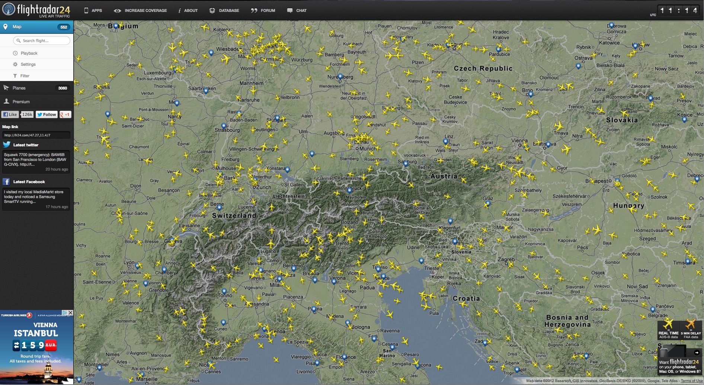Viewport: 704px width, 385px height.
Task: Open the flightradar24 logo home link
Action: (x=36, y=10)
